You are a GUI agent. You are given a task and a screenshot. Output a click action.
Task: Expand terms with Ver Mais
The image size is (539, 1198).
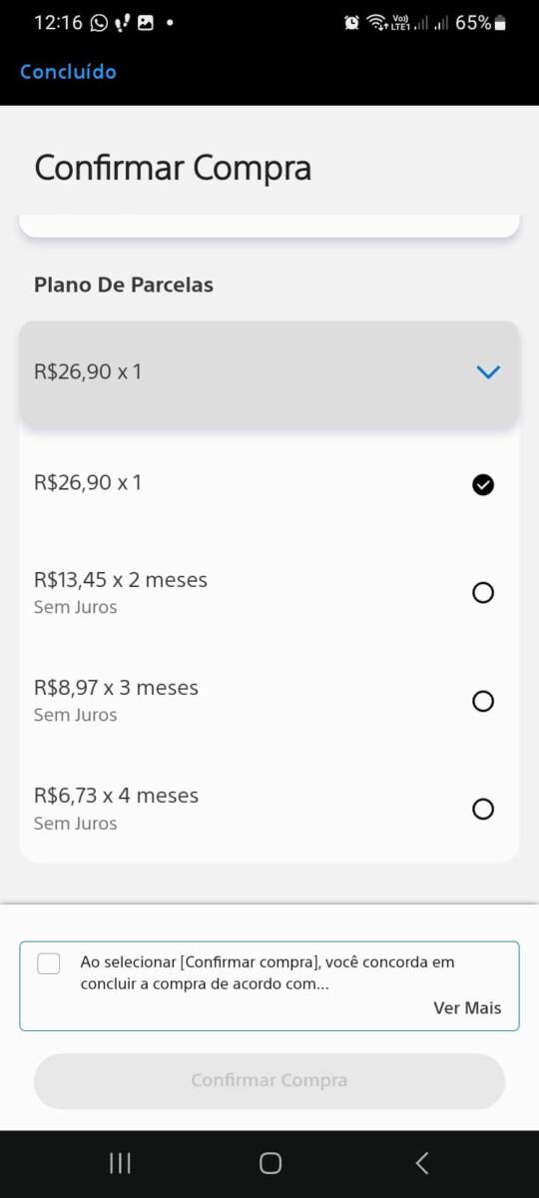pyautogui.click(x=467, y=1008)
